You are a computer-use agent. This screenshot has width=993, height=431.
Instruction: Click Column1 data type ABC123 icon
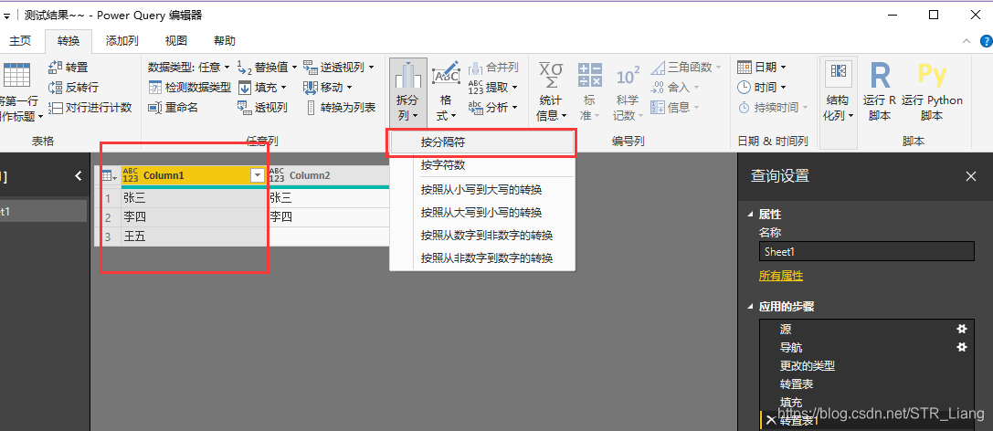[131, 175]
